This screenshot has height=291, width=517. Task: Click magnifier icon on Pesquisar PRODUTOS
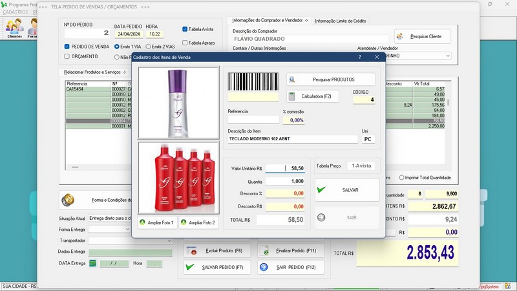click(292, 80)
